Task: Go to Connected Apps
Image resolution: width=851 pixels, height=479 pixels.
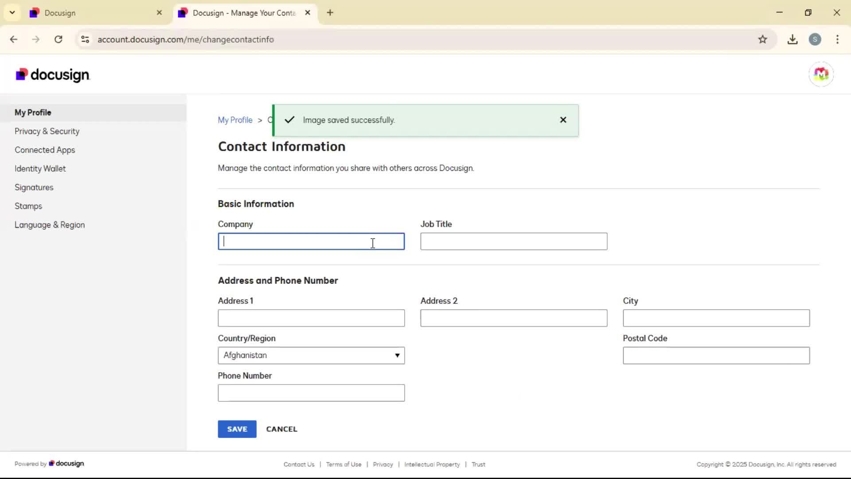Action: pos(45,150)
